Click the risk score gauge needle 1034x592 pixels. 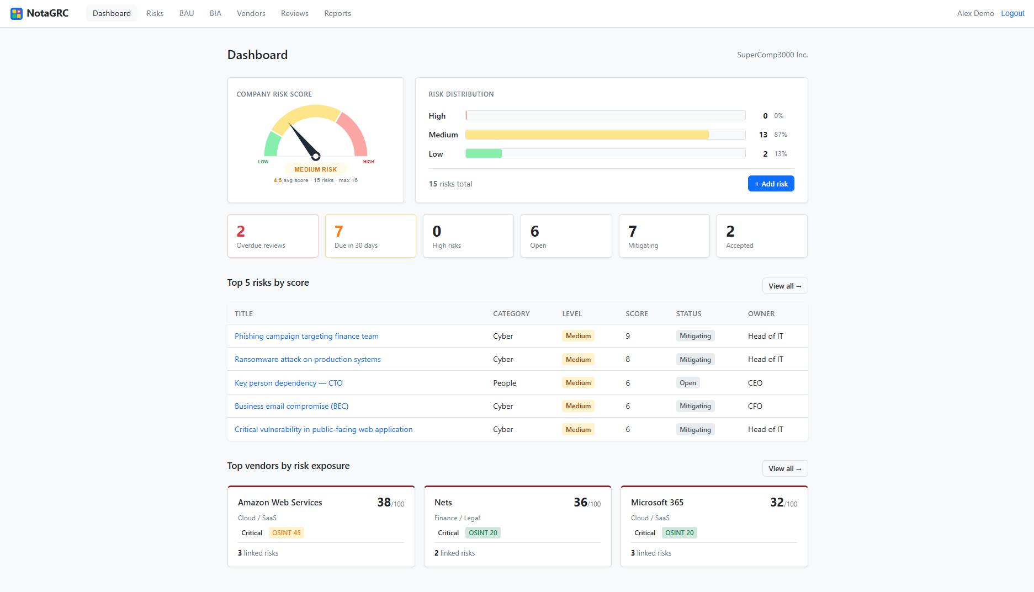point(303,141)
